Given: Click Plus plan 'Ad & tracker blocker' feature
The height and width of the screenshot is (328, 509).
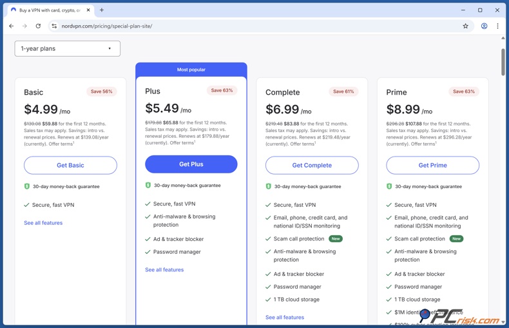Looking at the screenshot, I should click(178, 239).
